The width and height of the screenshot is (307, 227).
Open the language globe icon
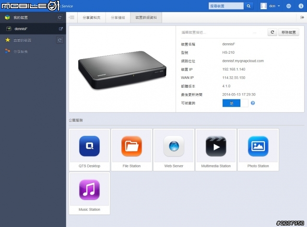288,6
